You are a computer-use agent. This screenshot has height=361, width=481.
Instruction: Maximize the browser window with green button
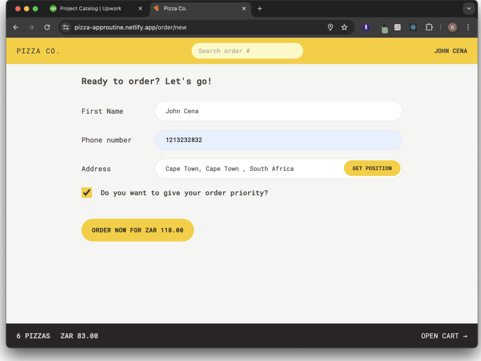coord(35,9)
